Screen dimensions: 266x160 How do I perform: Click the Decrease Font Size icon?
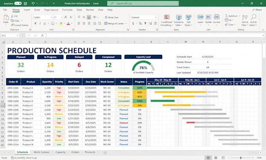click(71, 17)
